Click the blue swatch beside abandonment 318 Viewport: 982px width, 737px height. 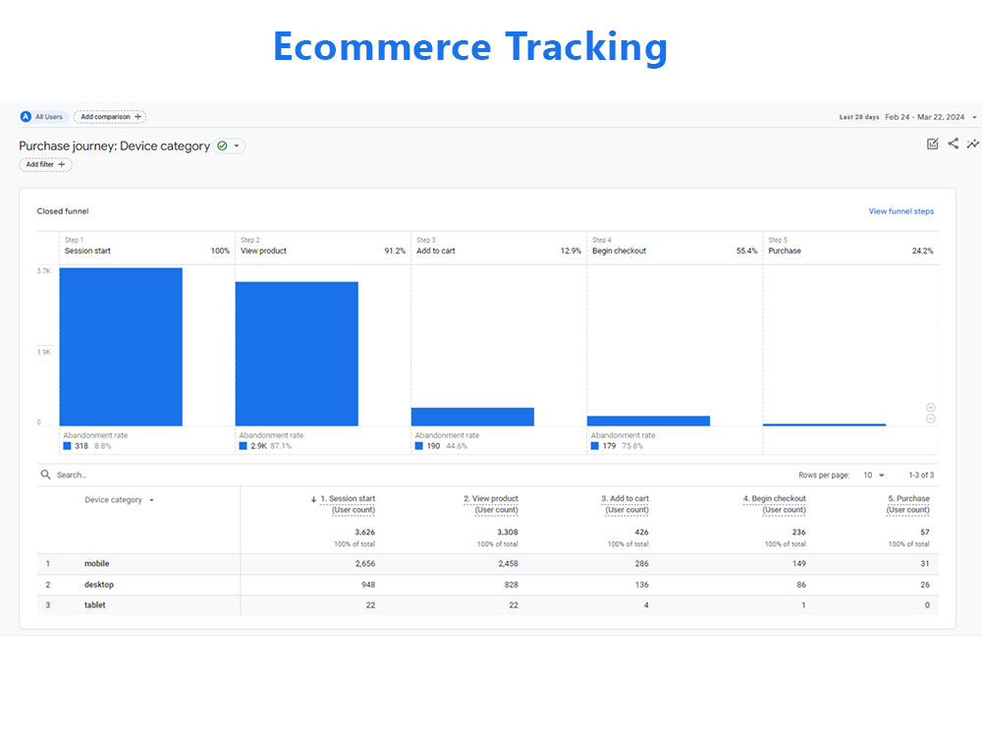(x=67, y=446)
